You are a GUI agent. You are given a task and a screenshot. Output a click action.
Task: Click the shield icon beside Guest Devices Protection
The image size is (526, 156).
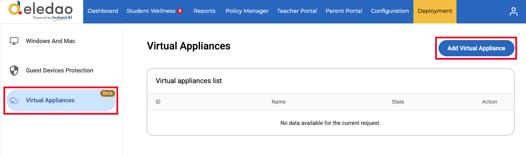[14, 70]
